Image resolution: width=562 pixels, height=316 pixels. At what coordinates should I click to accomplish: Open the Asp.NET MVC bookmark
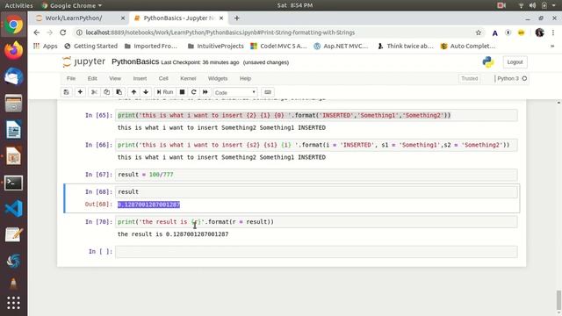pos(341,46)
